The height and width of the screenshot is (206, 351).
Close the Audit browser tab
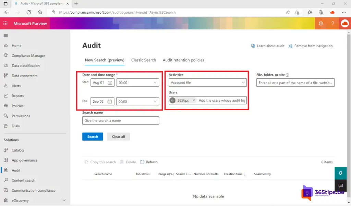68,3
